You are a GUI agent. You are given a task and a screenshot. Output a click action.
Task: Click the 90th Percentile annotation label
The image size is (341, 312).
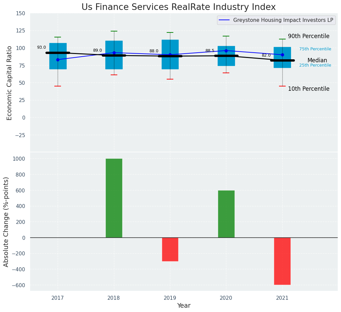click(x=309, y=36)
